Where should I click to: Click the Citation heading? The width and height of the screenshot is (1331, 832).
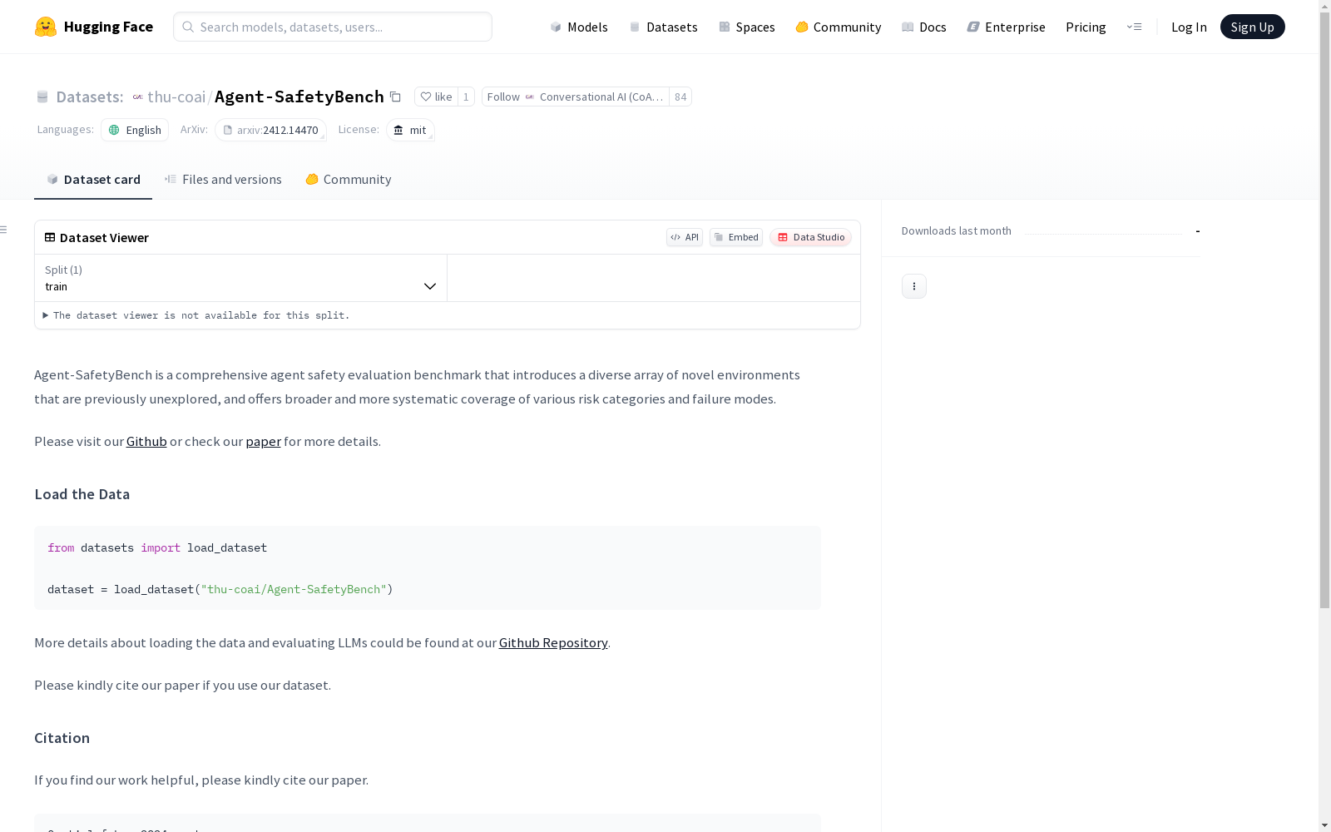tap(62, 738)
